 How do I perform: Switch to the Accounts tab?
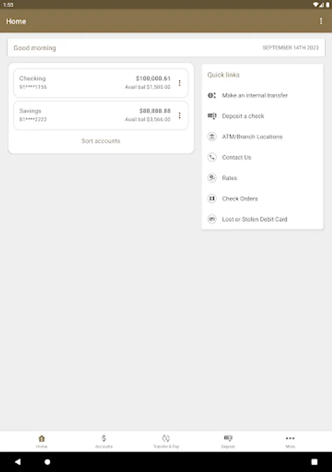click(104, 441)
